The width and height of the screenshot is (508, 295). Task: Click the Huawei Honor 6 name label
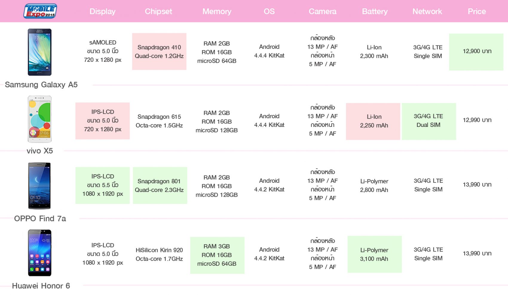(41, 286)
